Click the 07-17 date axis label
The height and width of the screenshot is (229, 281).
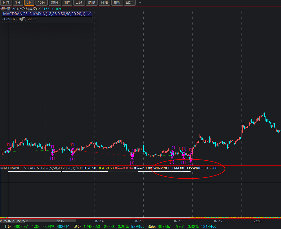pos(218,221)
